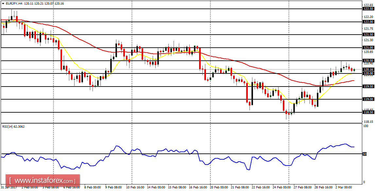The height and width of the screenshot is (191, 375).
Task: Select the 118.50 price level marker
Action: [368, 112]
